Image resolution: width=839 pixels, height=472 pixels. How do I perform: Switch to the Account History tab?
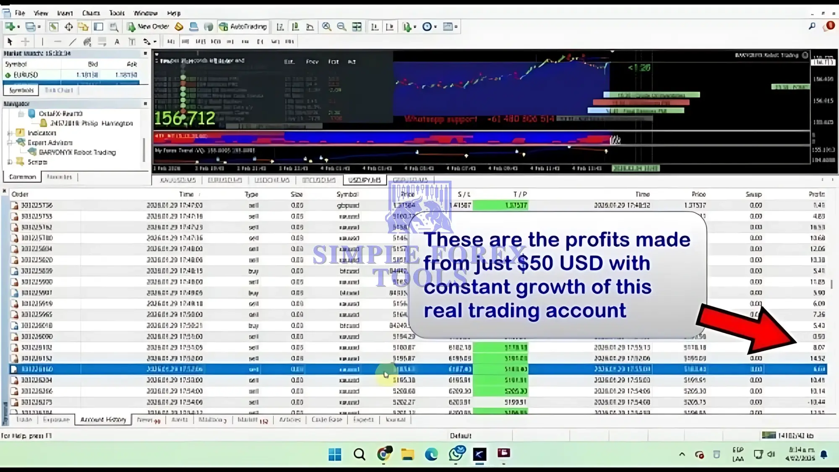[x=103, y=420]
